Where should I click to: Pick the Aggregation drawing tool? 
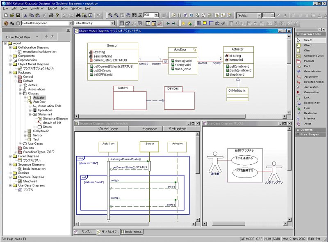tap(311, 87)
